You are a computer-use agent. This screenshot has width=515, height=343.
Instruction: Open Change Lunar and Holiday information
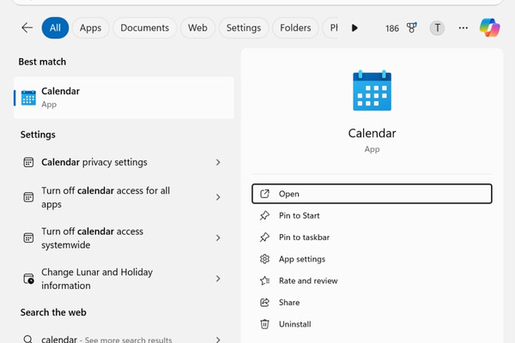pos(124,279)
